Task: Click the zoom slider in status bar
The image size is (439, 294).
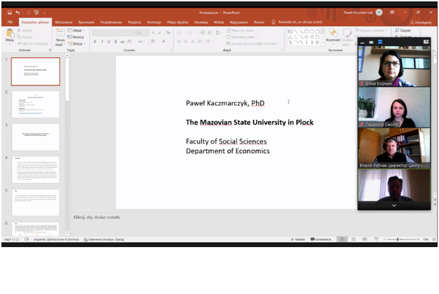Action: click(x=401, y=239)
